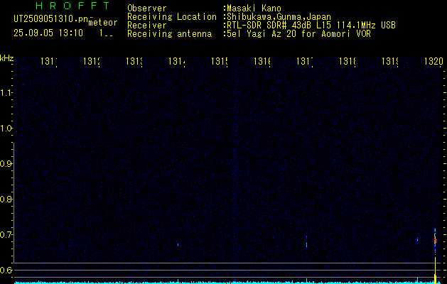Click the kHz axis unit label

[6, 58]
